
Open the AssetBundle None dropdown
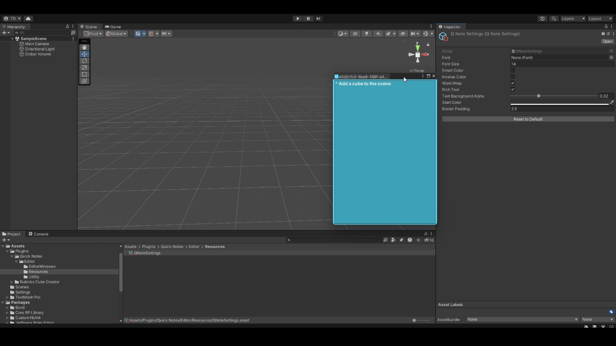coord(522,320)
